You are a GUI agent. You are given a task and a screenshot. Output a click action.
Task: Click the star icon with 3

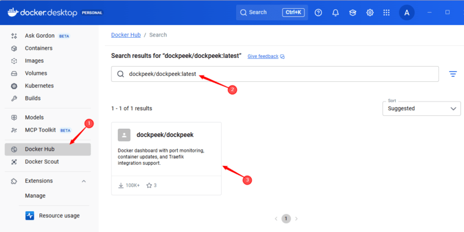tap(149, 186)
